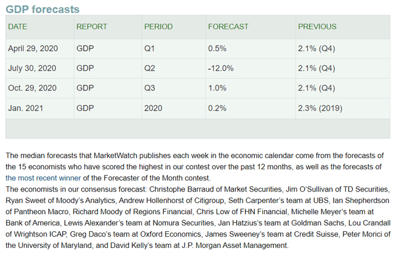
Task: Click the 2.3% (2019) previous value
Action: point(320,108)
